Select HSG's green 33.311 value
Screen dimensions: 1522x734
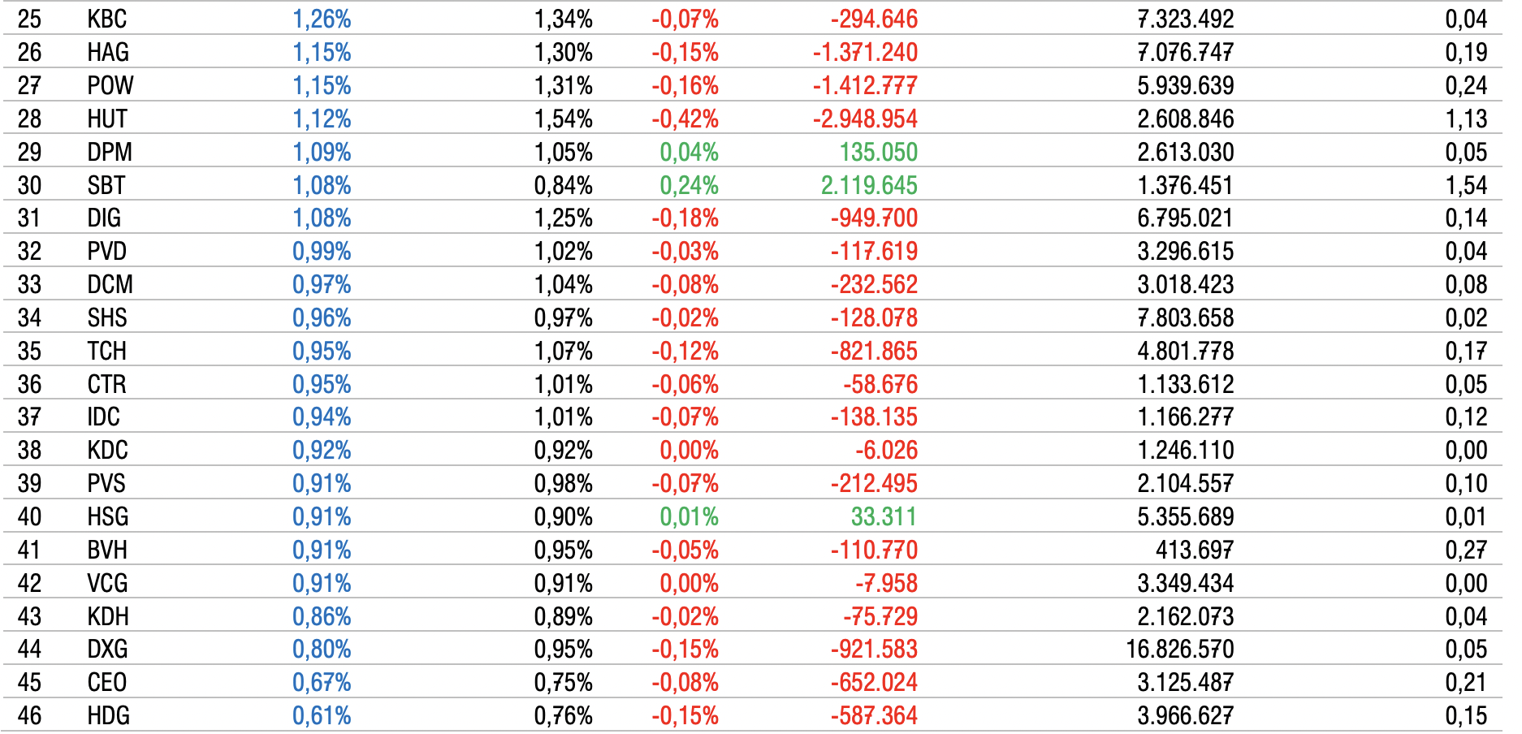click(x=884, y=516)
